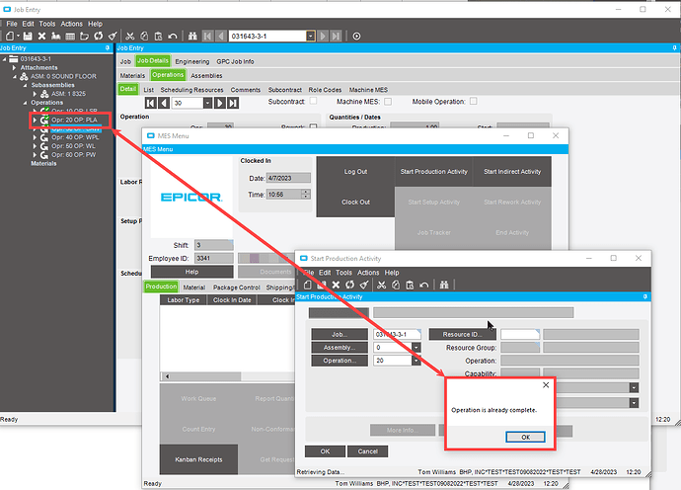Click the New icon in Start Production Activity toolbar

tap(308, 285)
